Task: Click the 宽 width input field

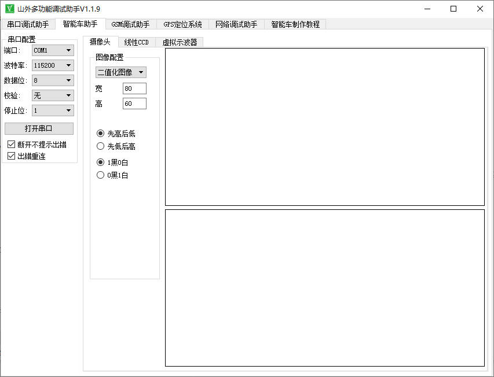Action: (134, 88)
